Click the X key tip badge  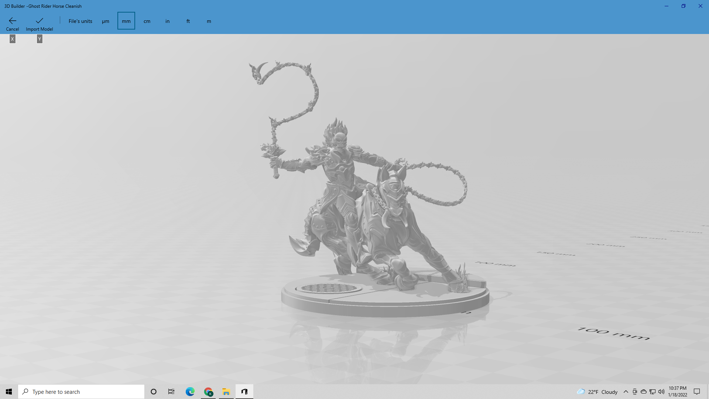13,39
